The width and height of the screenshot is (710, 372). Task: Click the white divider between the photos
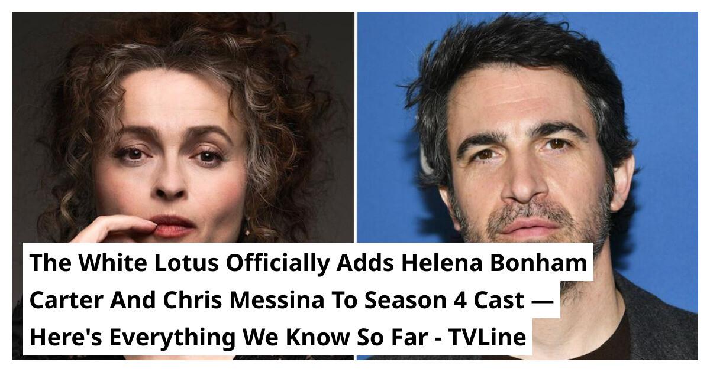coord(356,127)
